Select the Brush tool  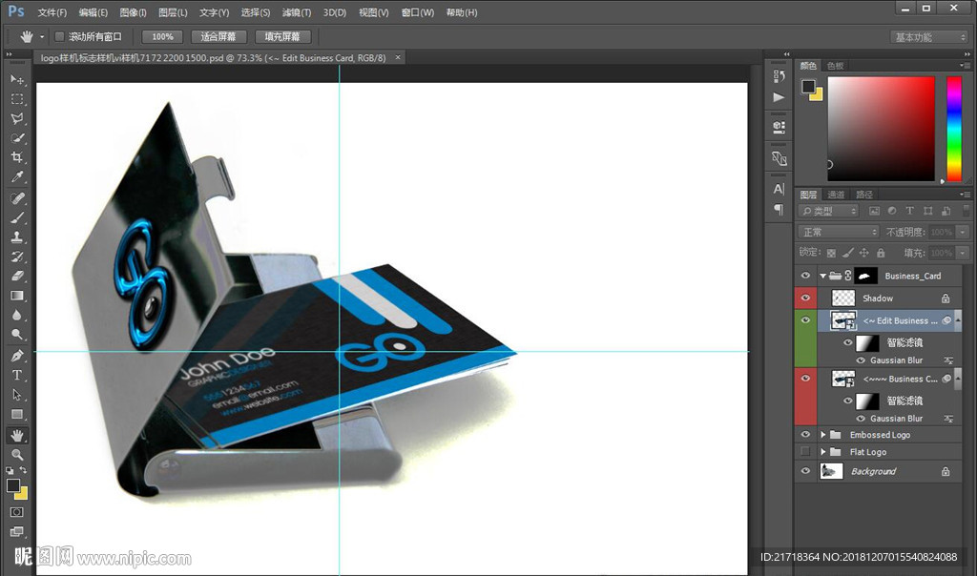(x=17, y=217)
